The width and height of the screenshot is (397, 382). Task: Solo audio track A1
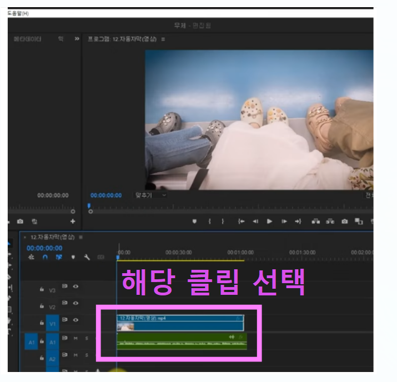[x=87, y=338]
